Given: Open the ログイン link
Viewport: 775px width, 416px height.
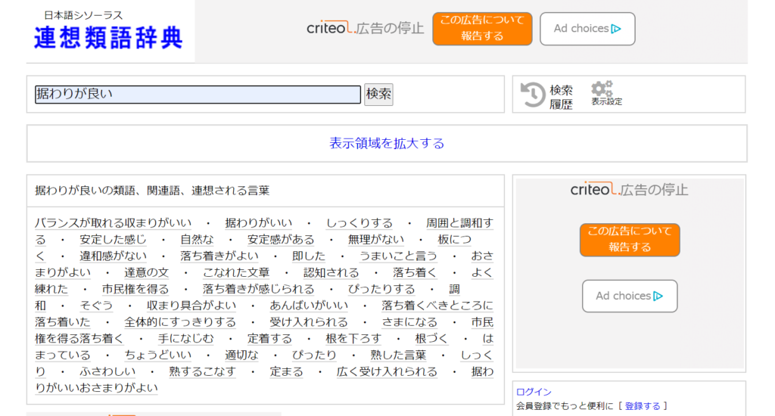Looking at the screenshot, I should click(534, 392).
